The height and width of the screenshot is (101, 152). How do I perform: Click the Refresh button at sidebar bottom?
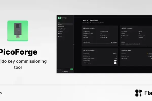point(65,72)
